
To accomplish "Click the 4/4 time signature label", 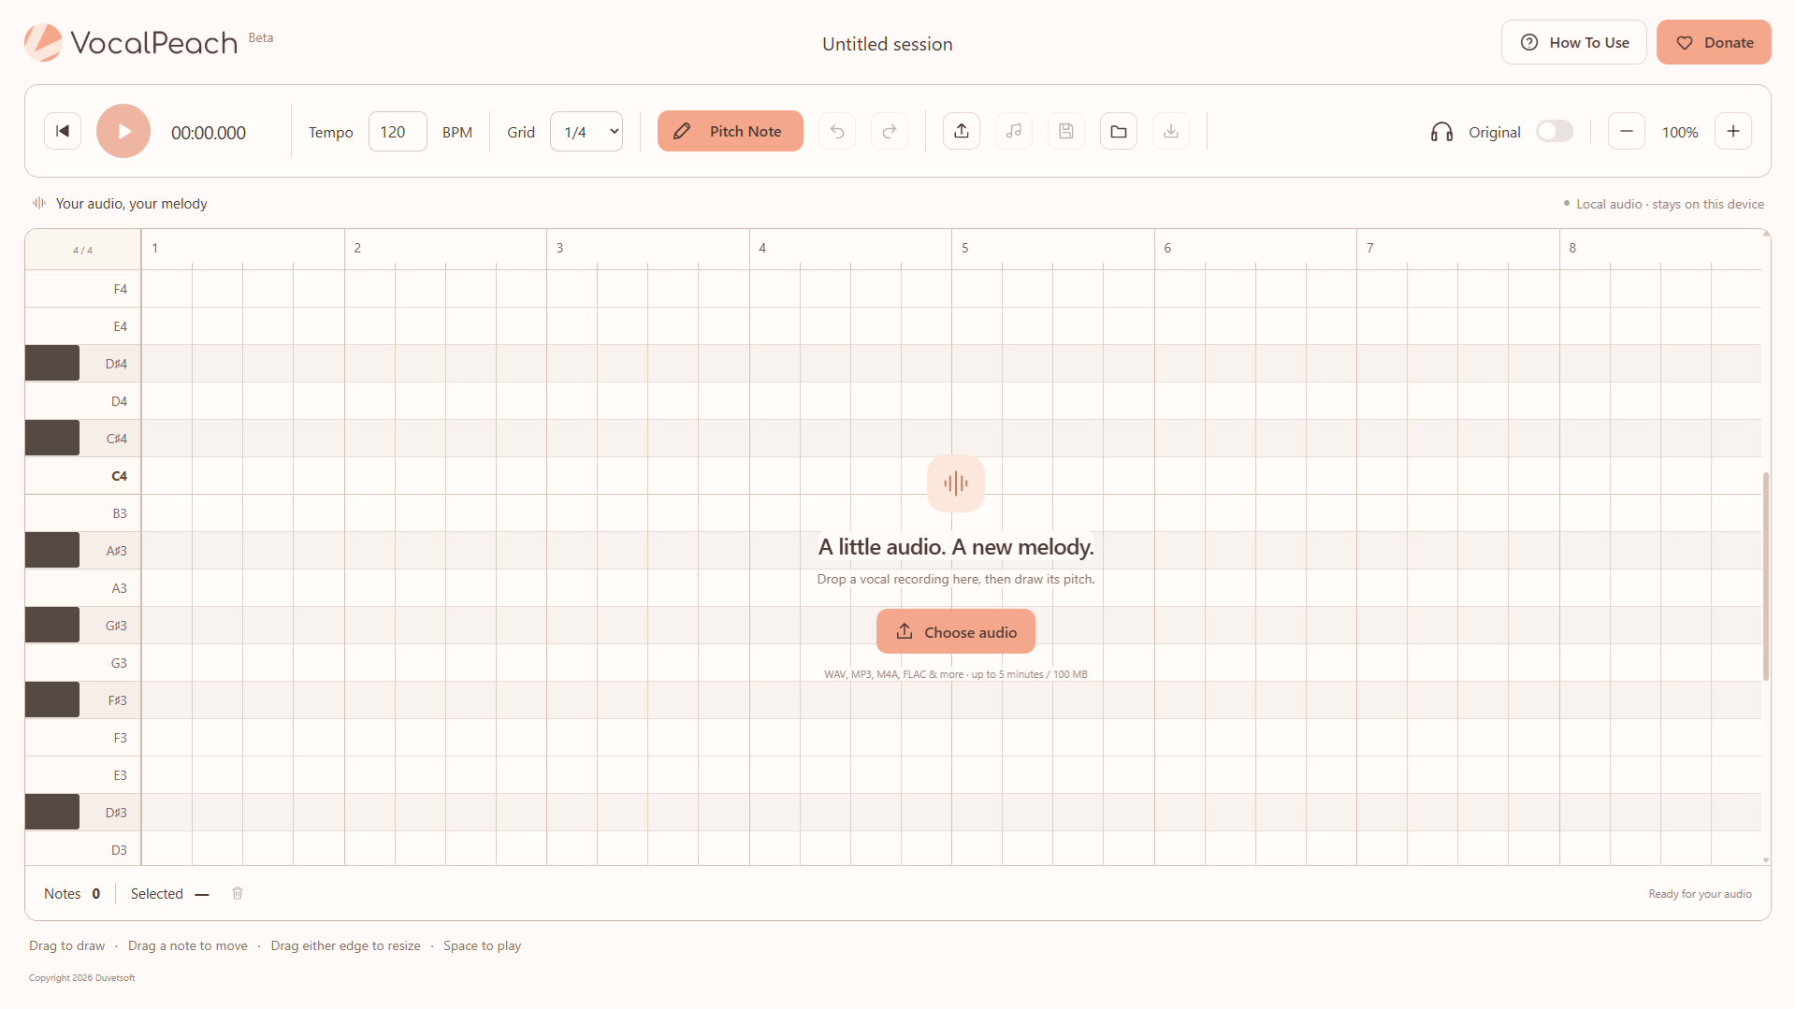I will coord(83,250).
